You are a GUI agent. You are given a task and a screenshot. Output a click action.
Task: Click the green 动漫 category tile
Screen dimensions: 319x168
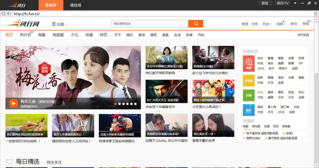coord(249,95)
